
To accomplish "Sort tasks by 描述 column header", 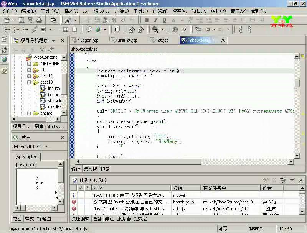I will tap(131, 188).
